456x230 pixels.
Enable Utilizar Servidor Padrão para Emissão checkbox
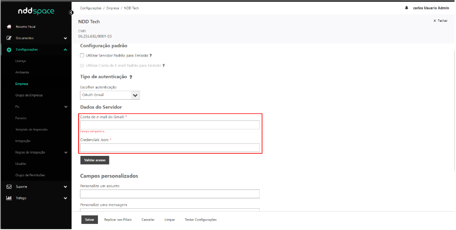(82, 56)
